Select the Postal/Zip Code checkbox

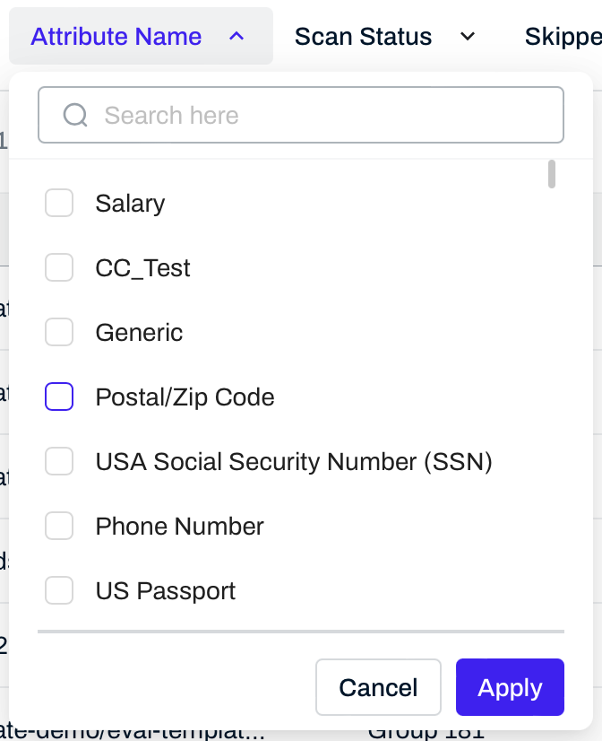[x=59, y=397]
